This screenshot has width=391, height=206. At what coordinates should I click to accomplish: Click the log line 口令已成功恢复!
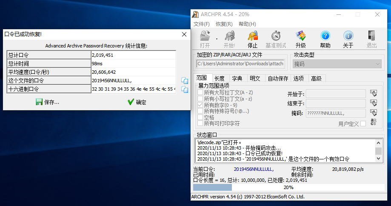[x=240, y=153]
